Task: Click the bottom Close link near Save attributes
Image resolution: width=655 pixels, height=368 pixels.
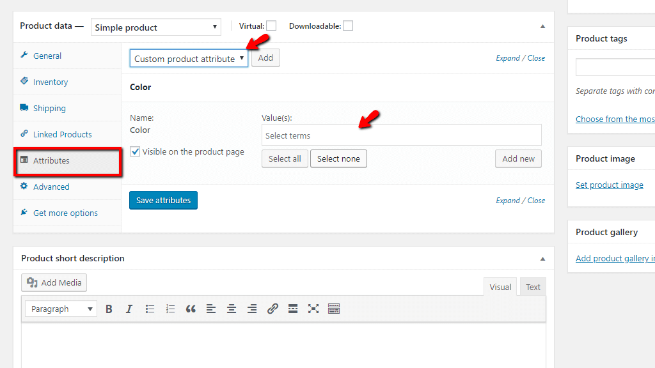Action: [536, 200]
